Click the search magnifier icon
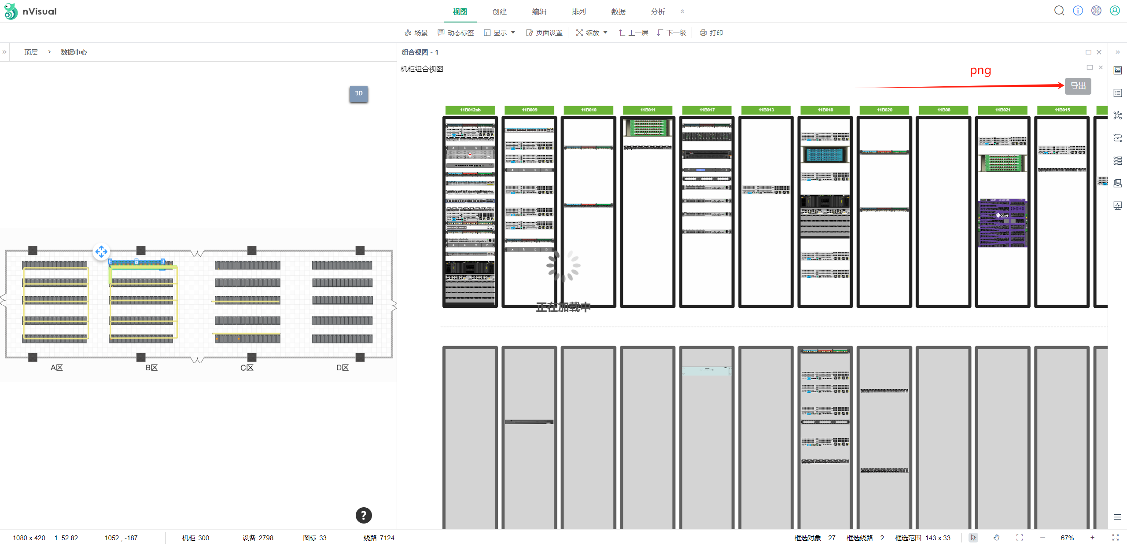Image resolution: width=1127 pixels, height=546 pixels. coord(1059,11)
